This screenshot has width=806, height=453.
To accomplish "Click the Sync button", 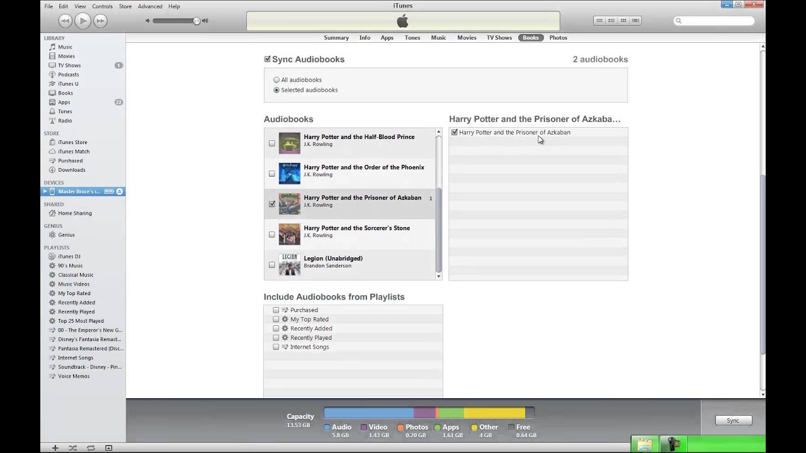I will pos(733,420).
